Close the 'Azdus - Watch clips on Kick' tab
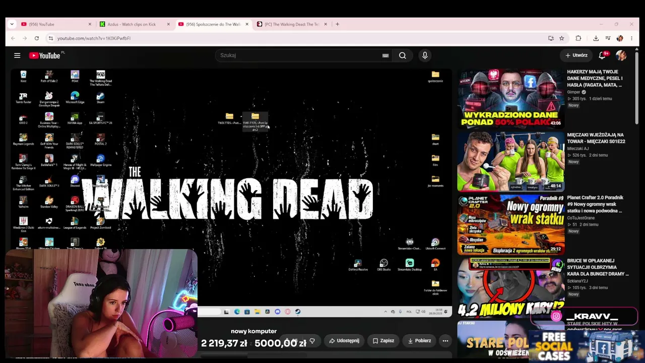The image size is (645, 363). pos(168,24)
